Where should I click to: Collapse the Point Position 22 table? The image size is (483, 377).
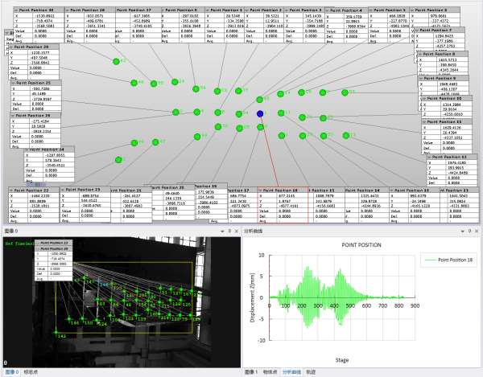(x=11, y=191)
